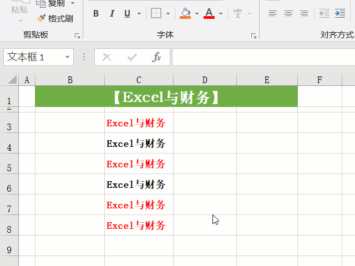Align text right
Image resolution: width=355 pixels, height=266 pixels.
click(304, 13)
